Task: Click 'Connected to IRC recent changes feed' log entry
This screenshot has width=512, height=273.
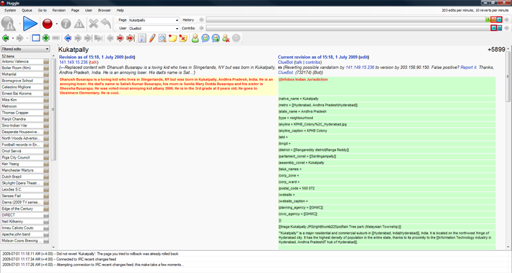Action: pos(59,260)
